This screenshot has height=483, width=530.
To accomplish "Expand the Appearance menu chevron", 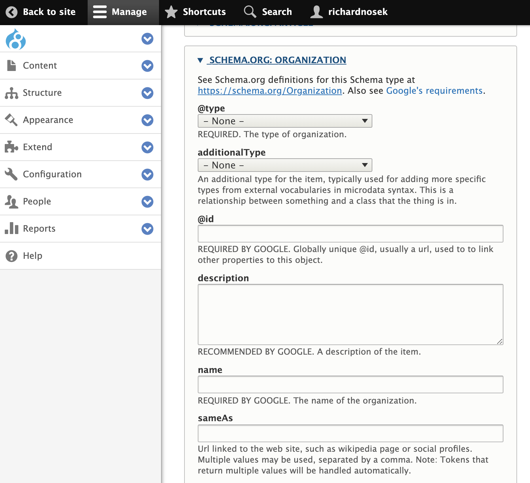I will point(147,120).
